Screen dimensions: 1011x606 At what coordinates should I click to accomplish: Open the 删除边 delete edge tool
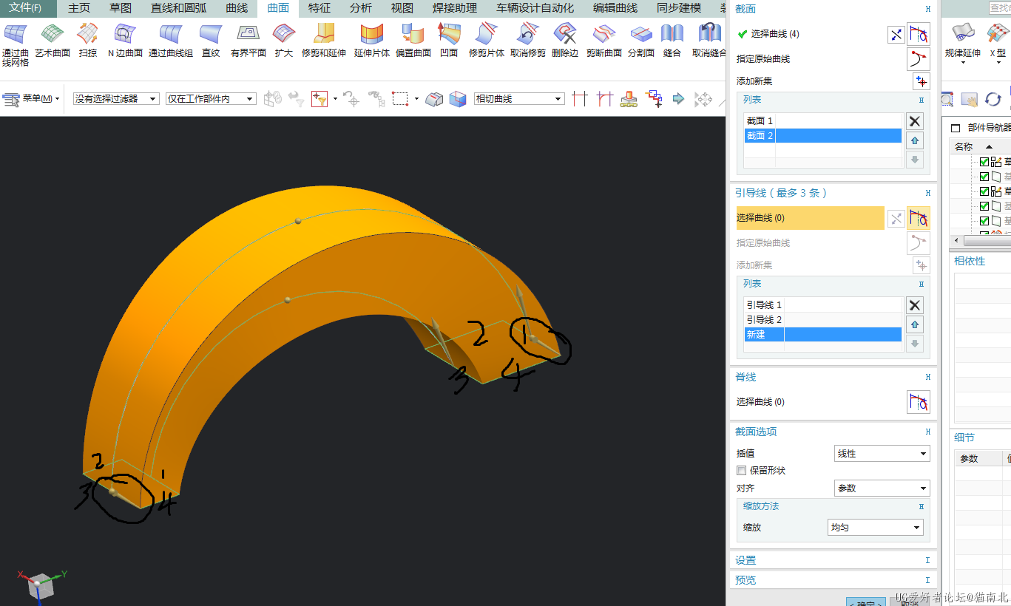(565, 41)
